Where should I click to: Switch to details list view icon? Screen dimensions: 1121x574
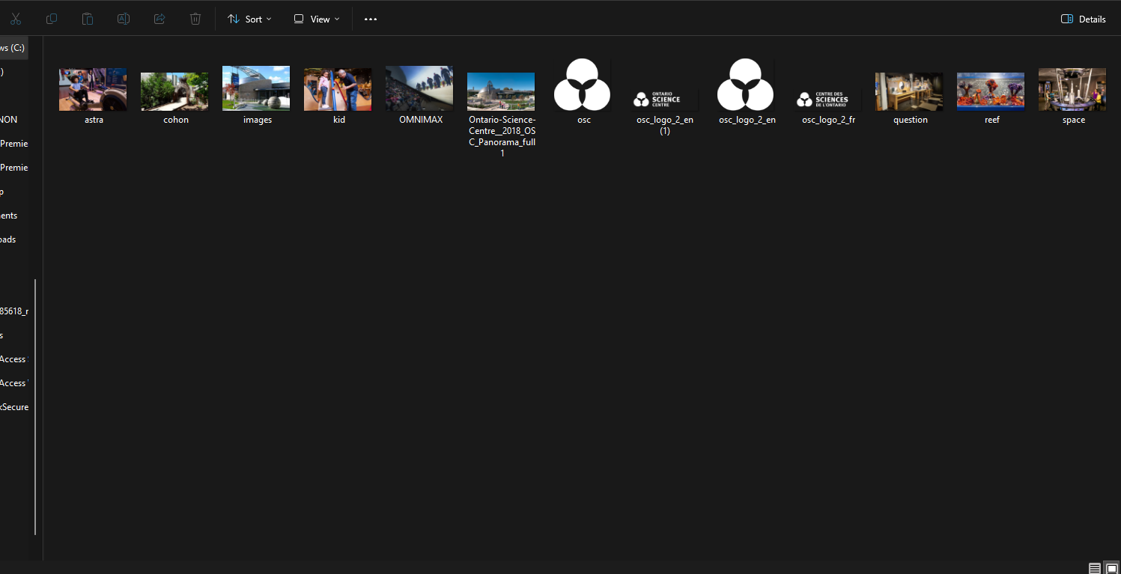(x=1095, y=568)
